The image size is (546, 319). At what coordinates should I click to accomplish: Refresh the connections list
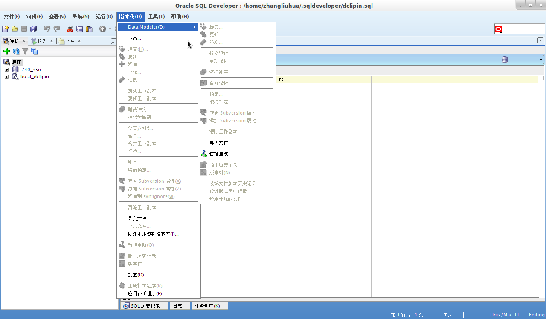(16, 51)
